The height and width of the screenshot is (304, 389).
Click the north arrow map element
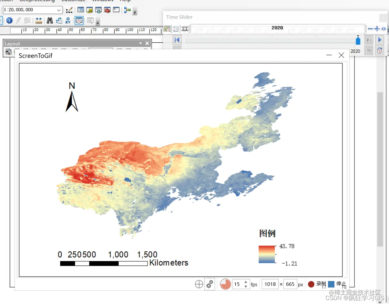point(72,97)
